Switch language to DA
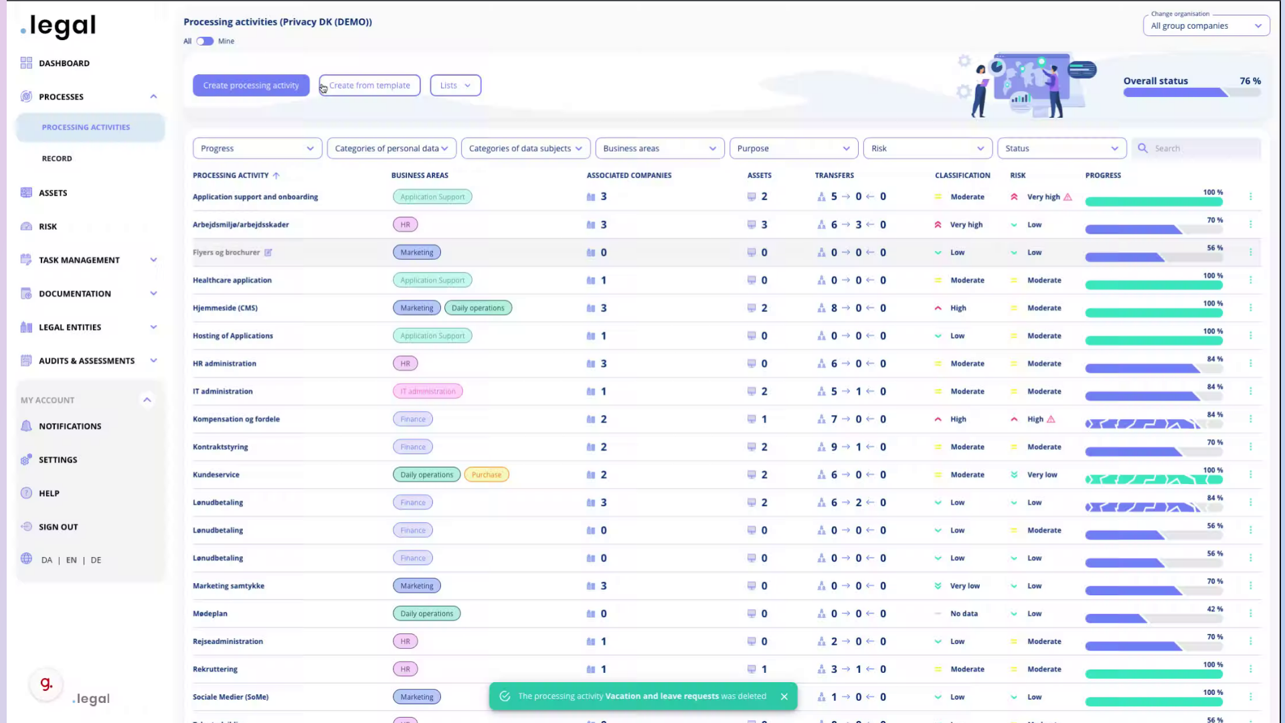Viewport: 1285px width, 723px height. tap(47, 560)
